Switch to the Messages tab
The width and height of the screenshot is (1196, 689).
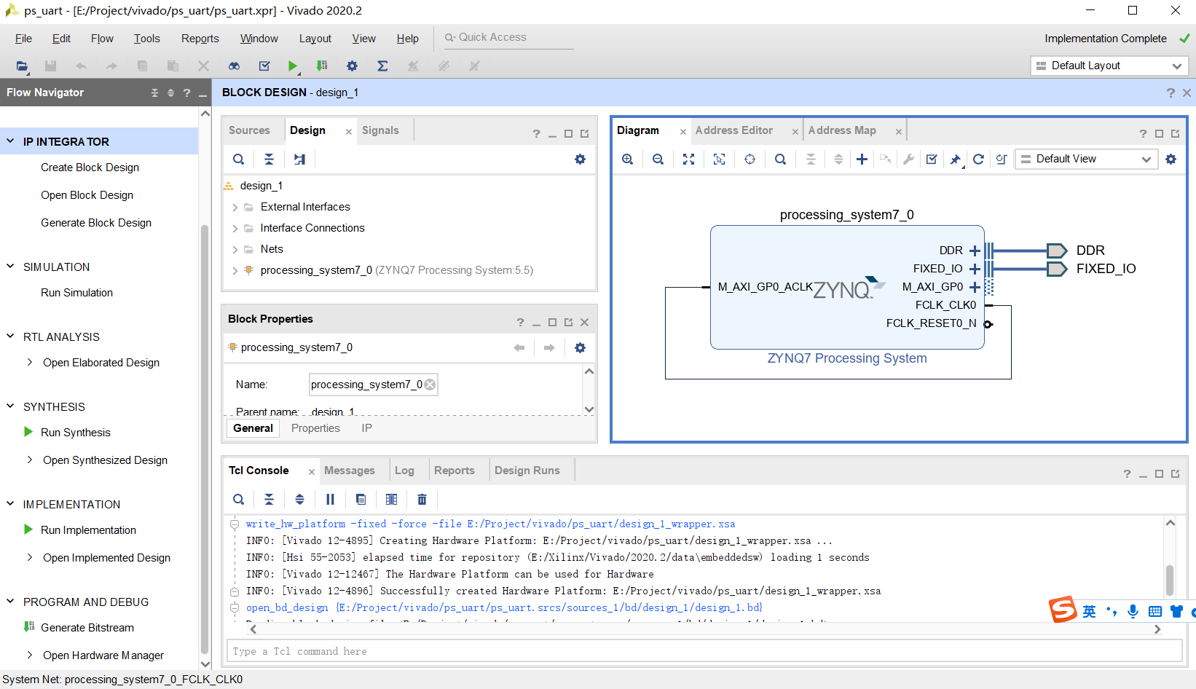350,471
